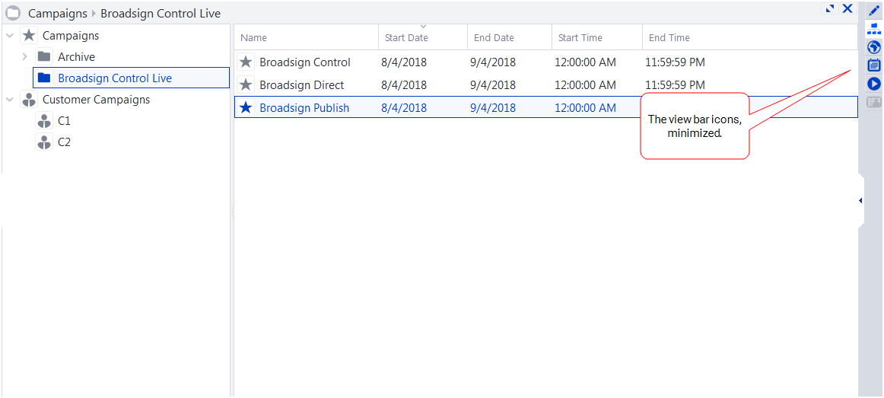Screen dimensions: 884x398
Task: Click Campaigns in the breadcrumb path
Action: tap(57, 14)
